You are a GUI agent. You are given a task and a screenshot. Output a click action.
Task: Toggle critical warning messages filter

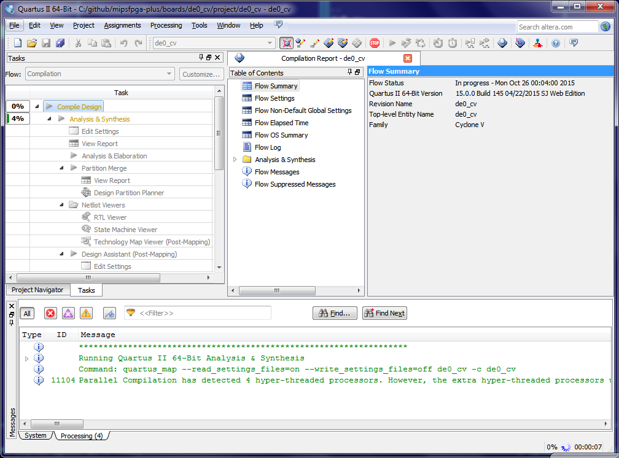pos(68,313)
